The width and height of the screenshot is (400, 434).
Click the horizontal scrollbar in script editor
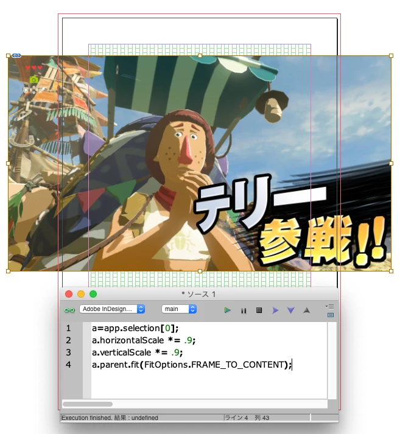point(88,404)
